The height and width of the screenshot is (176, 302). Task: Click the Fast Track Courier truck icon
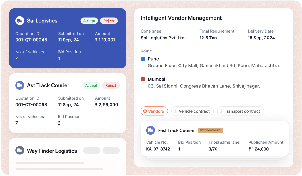pos(150,130)
